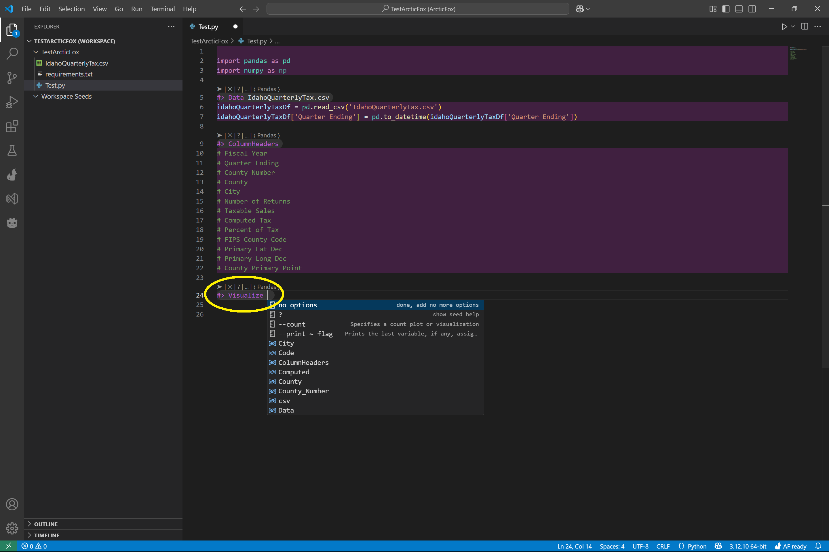
Task: Open the Manage gear icon
Action: point(12,528)
